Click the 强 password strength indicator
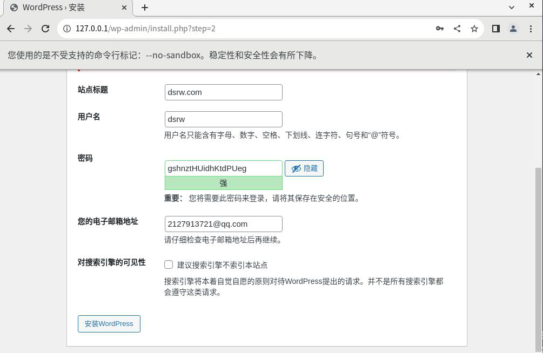Screen dimensions: 543x353 223,183
